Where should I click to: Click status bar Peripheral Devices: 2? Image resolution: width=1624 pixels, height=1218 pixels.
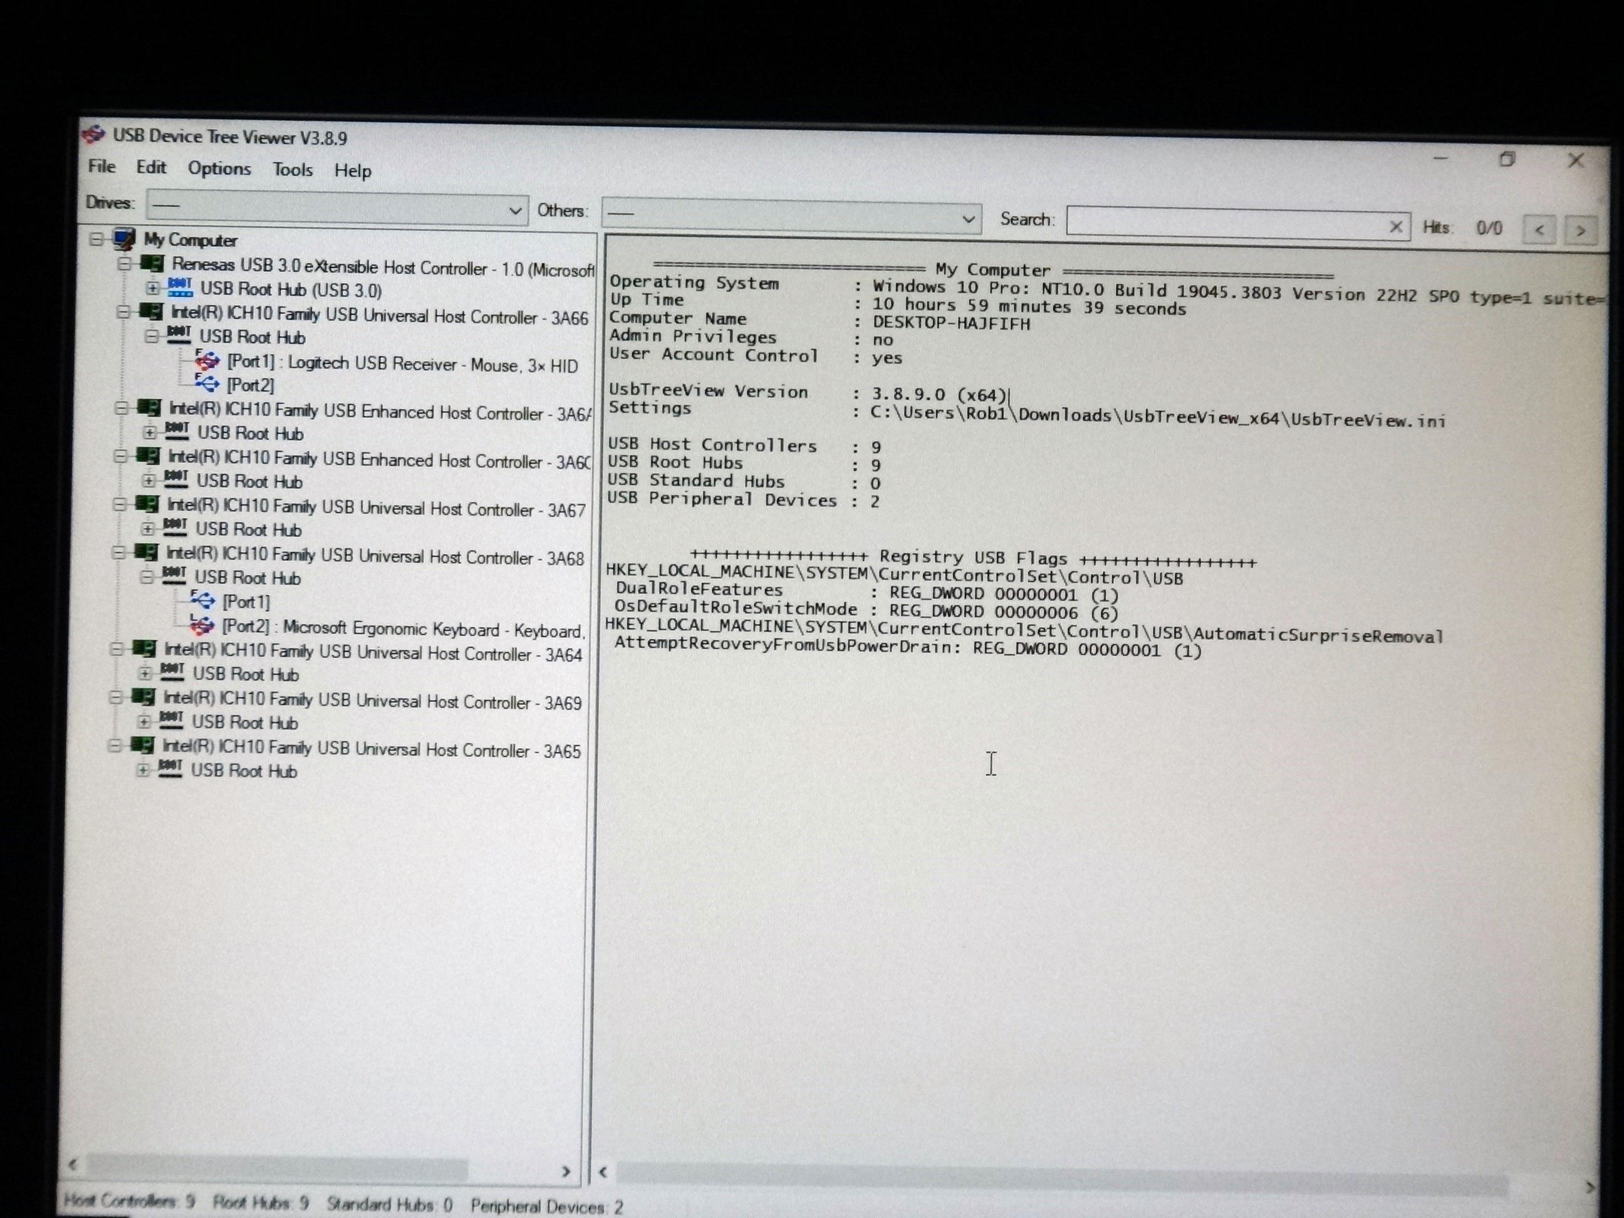click(547, 1206)
